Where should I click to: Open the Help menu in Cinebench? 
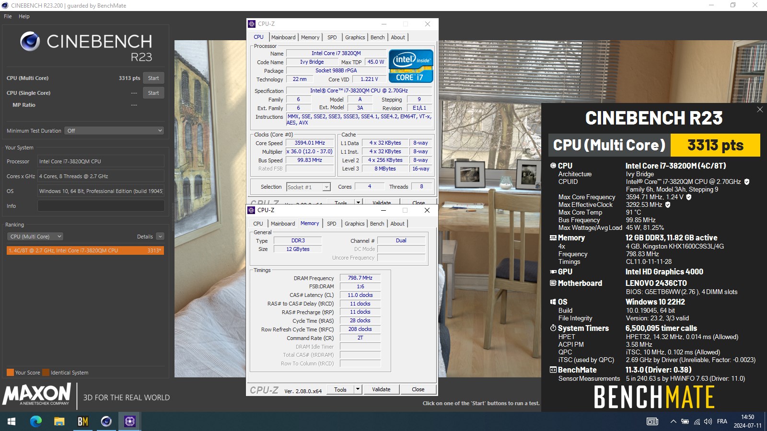point(24,16)
